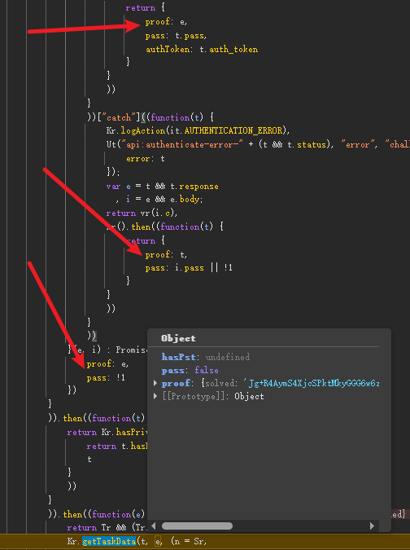This screenshot has height=550, width=410.
Task: Click t.response in the var declaration
Action: pos(194,187)
